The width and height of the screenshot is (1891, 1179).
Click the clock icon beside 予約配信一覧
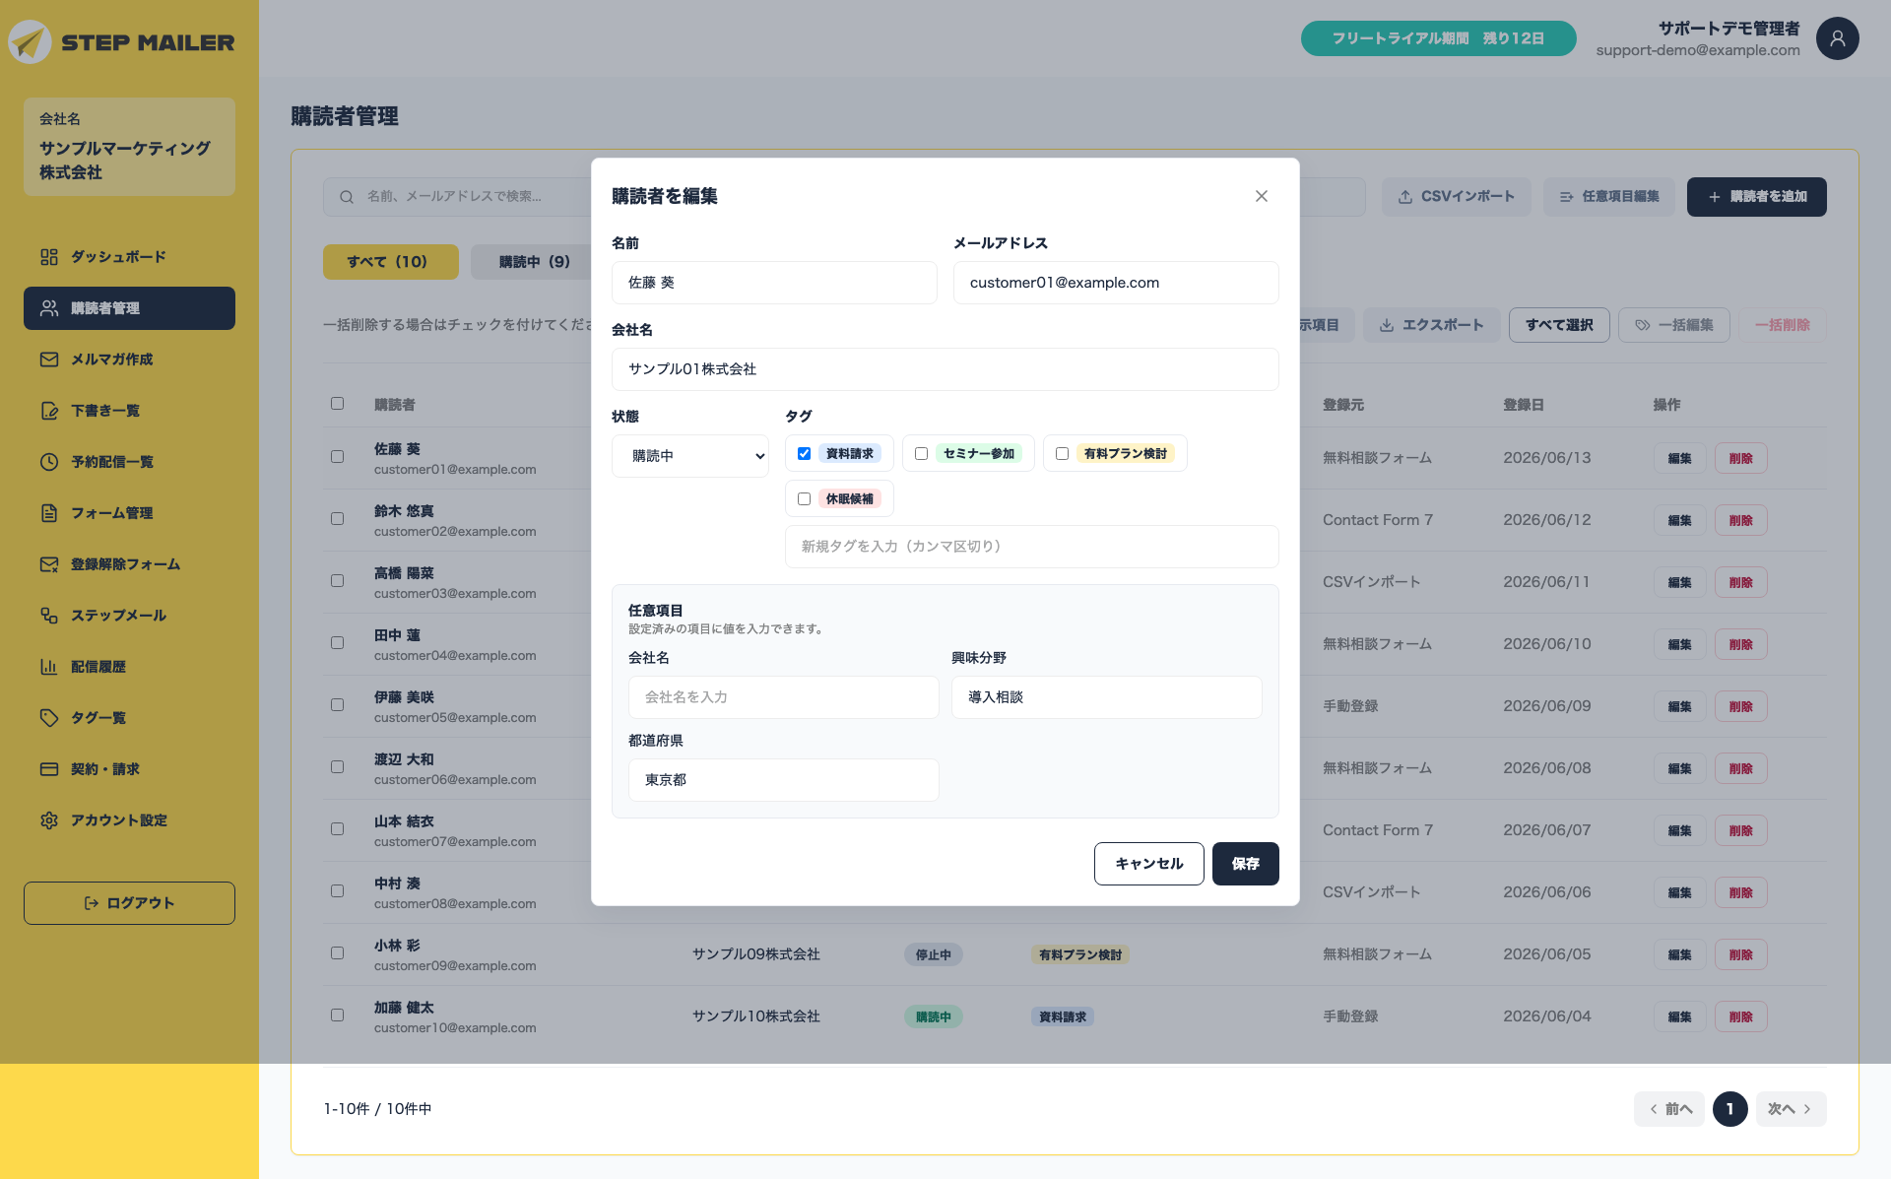49,462
